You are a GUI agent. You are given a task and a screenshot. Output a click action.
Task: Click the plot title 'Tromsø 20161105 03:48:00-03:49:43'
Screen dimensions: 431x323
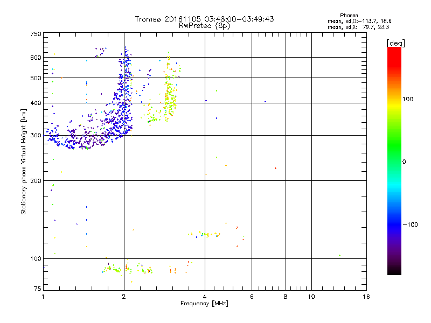click(x=204, y=19)
